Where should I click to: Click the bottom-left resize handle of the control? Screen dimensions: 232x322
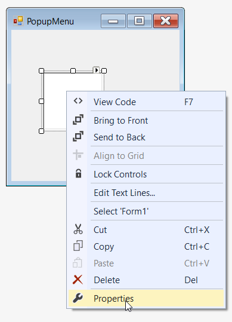point(41,131)
